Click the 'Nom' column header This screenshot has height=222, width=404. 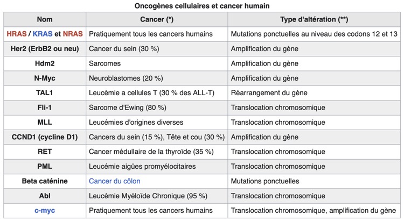tap(45, 19)
